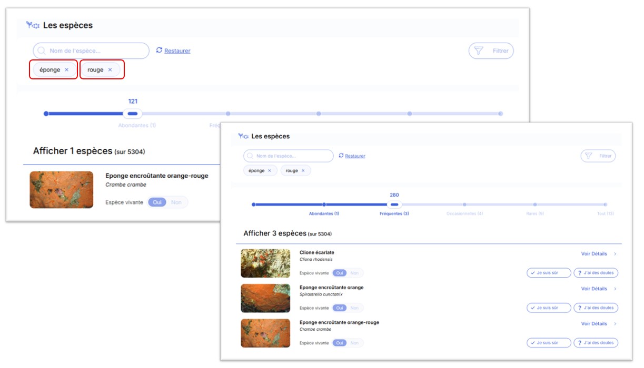Remove the "rouge" tag in the top panel
644x368 pixels.
pos(110,70)
